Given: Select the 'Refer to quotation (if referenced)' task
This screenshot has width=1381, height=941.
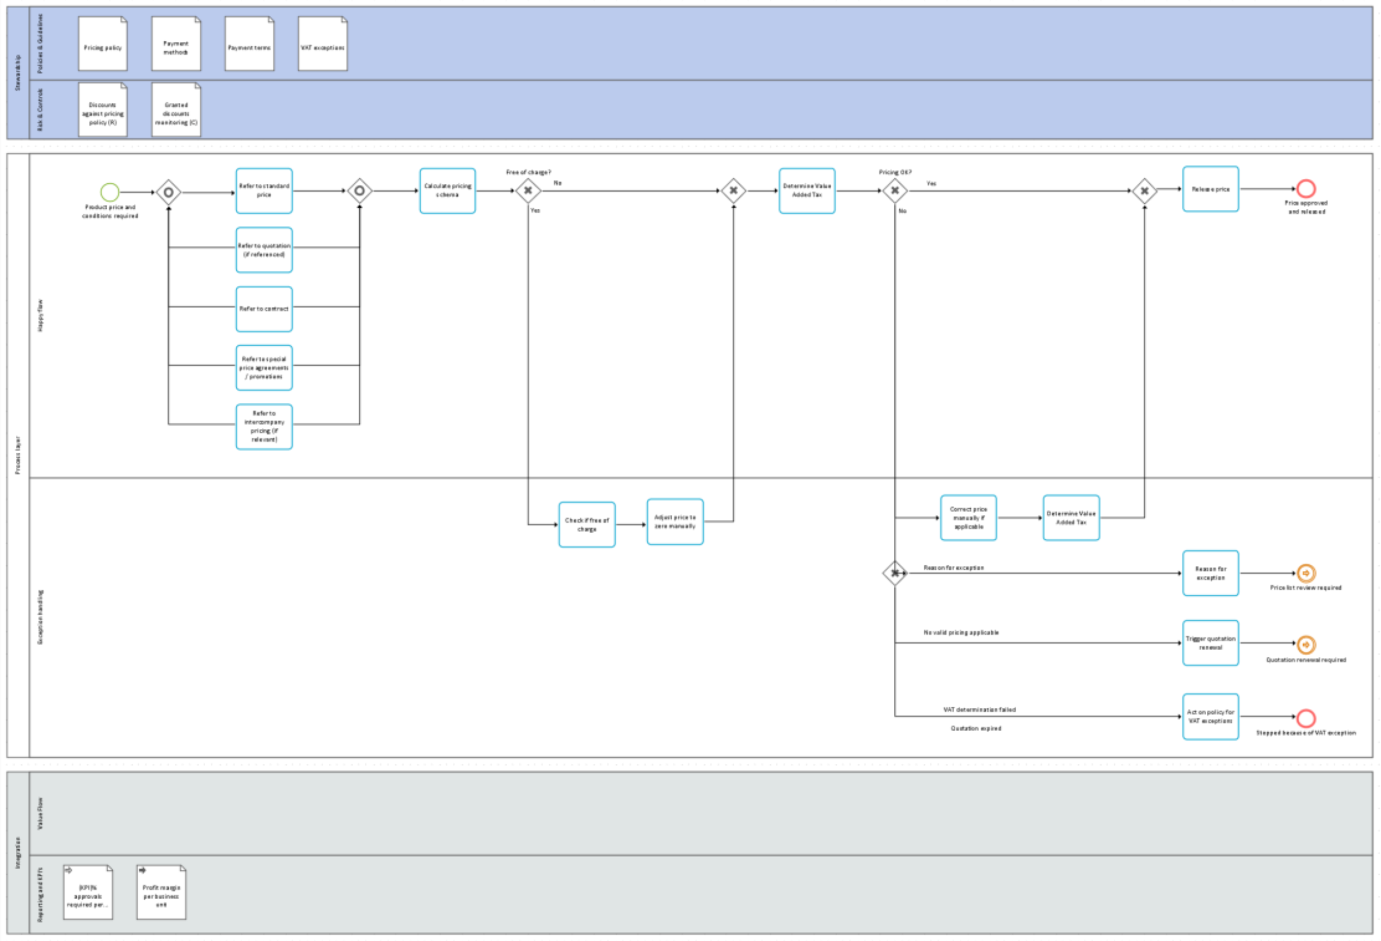Looking at the screenshot, I should [264, 250].
